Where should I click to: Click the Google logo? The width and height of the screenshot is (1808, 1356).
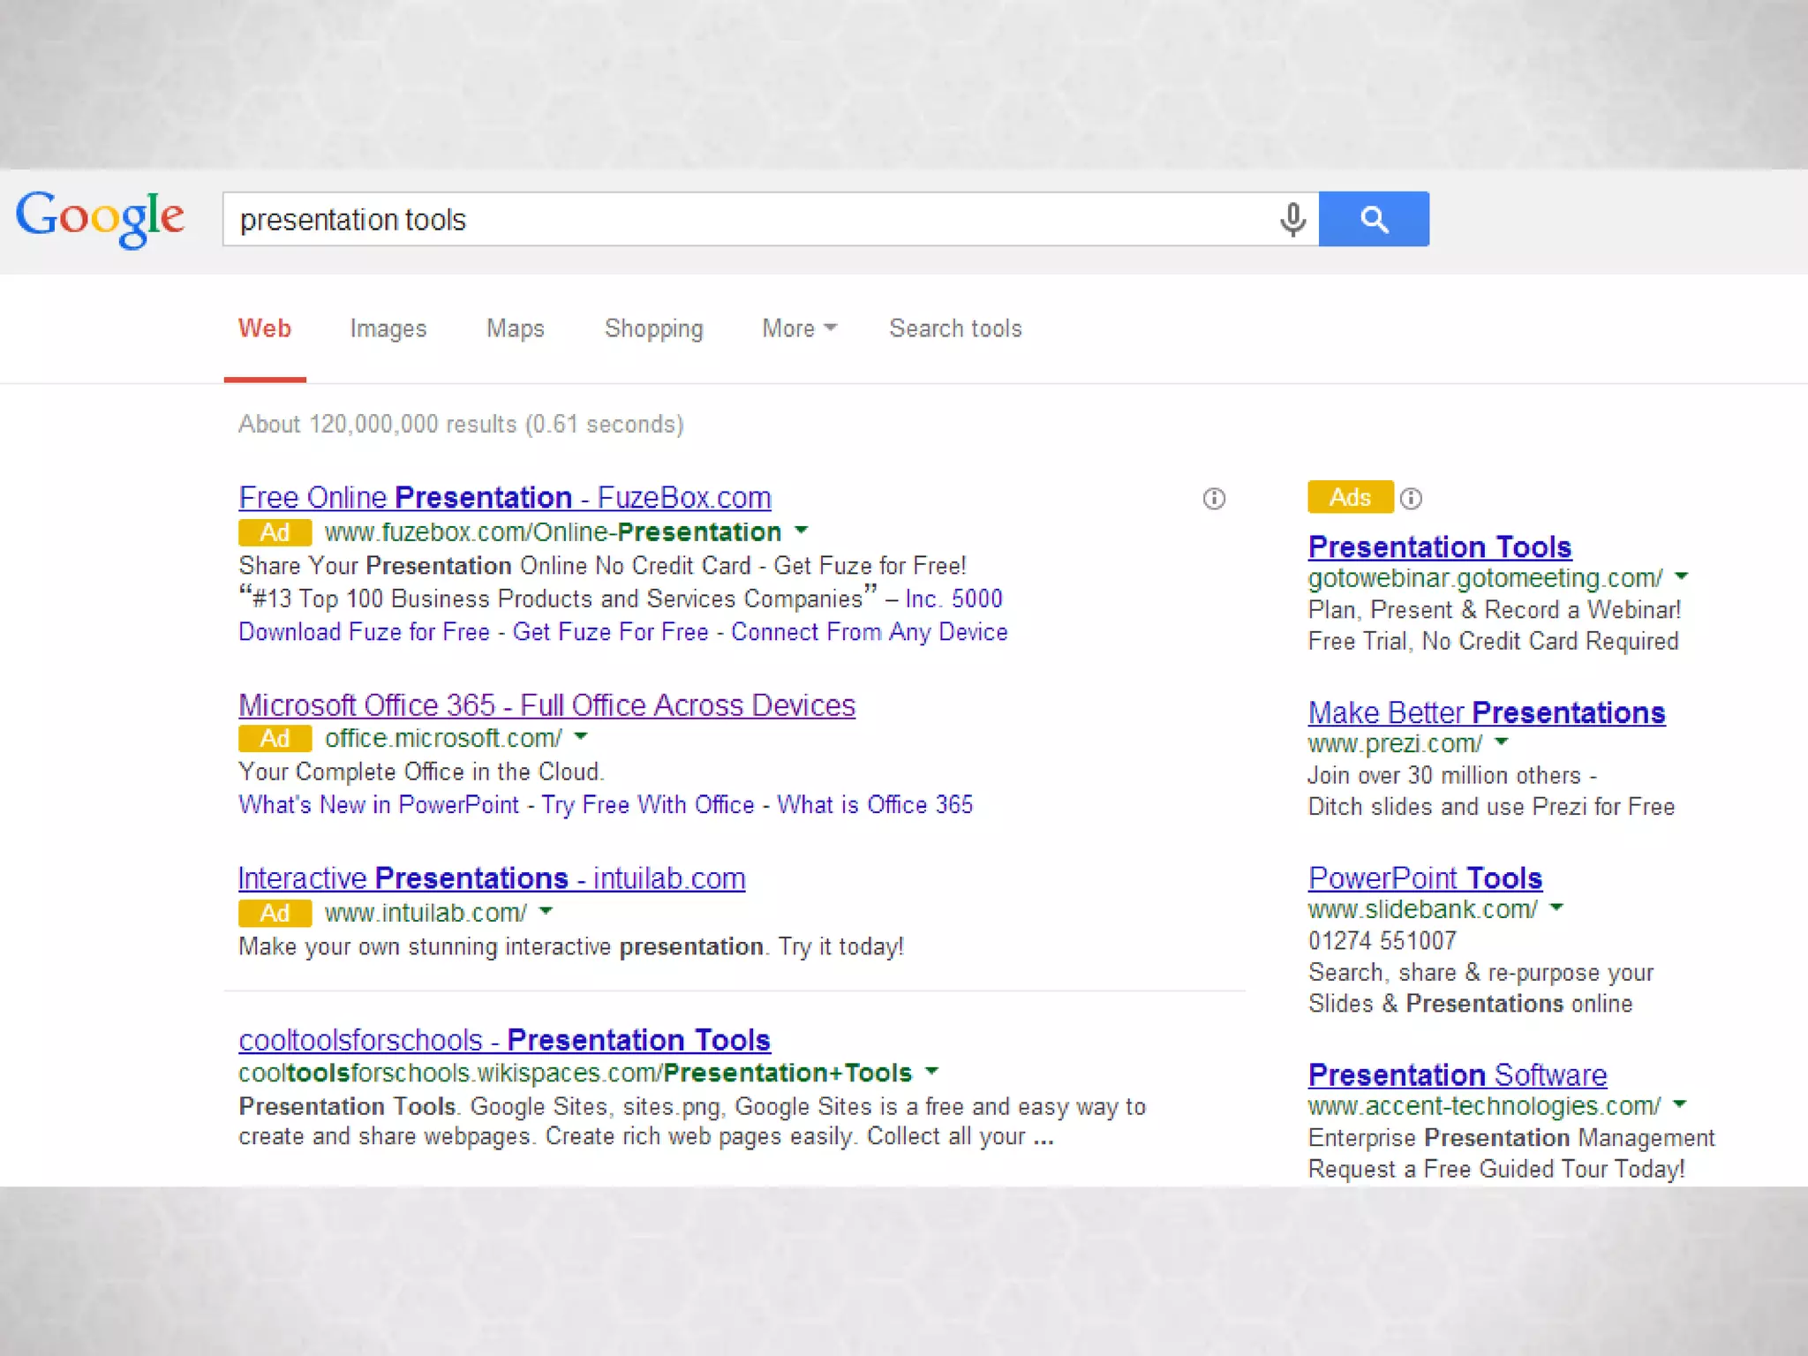[x=100, y=218]
